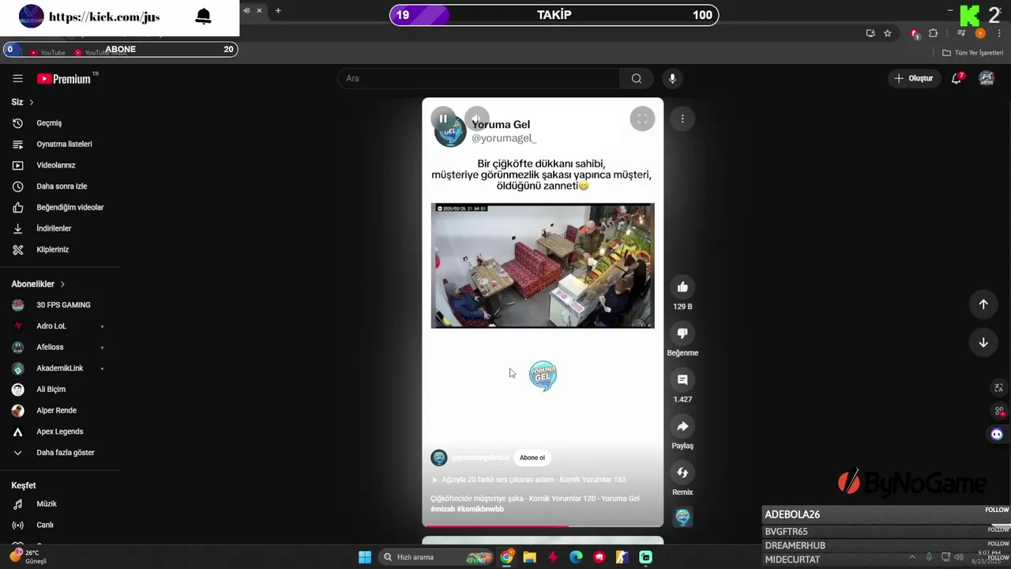Go to next Short with down arrow
This screenshot has width=1011, height=569.
(x=983, y=342)
